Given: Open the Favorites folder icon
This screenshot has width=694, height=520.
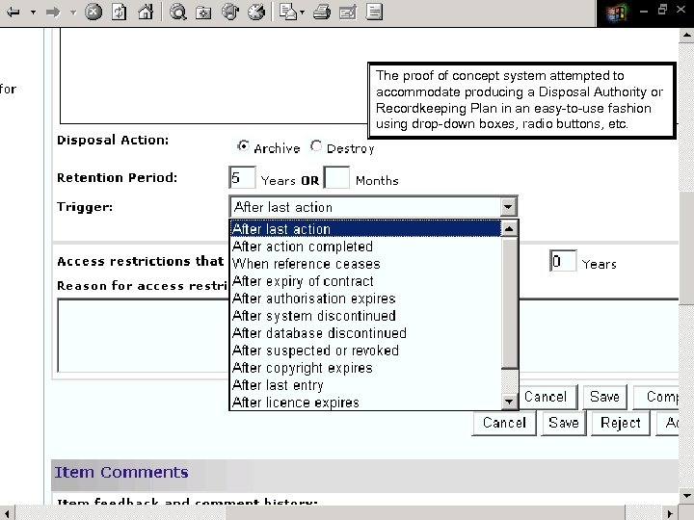Looking at the screenshot, I should (x=203, y=13).
